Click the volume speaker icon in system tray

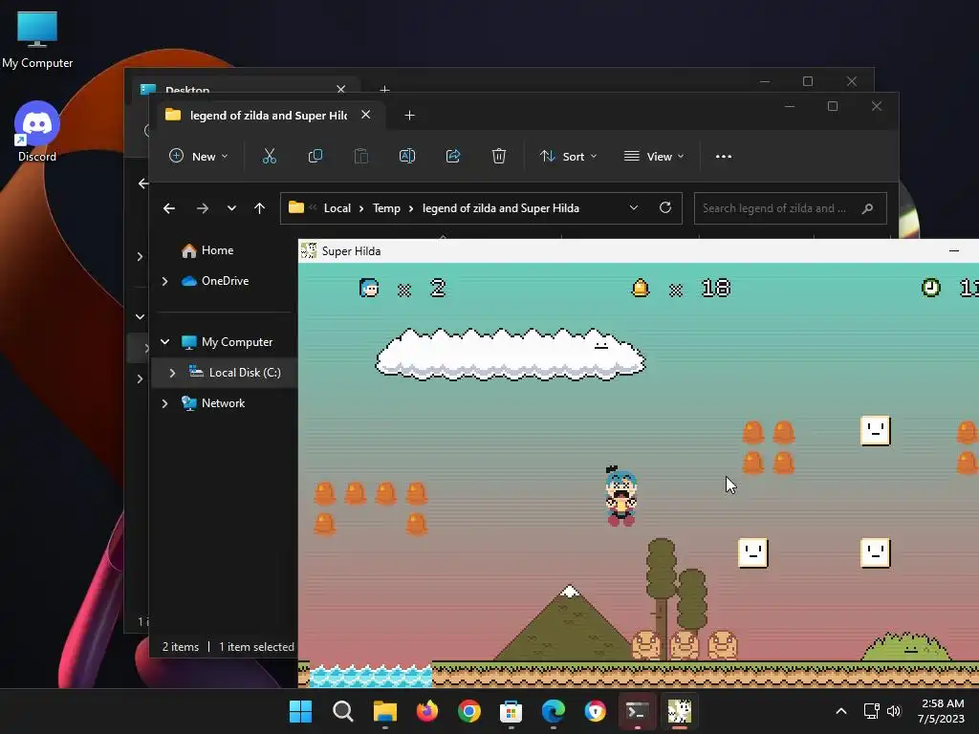tap(894, 711)
